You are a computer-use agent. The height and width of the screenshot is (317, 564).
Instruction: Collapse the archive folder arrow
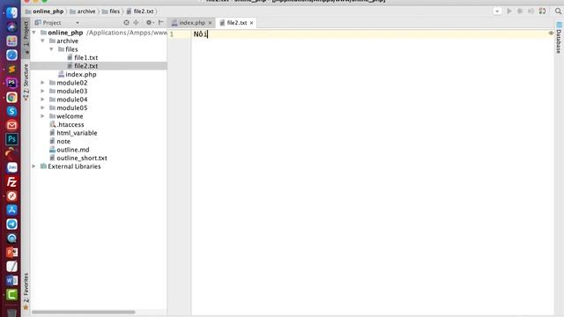click(43, 41)
